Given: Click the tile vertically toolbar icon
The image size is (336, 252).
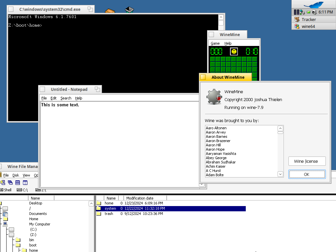Looking at the screenshot, I should [25, 182].
